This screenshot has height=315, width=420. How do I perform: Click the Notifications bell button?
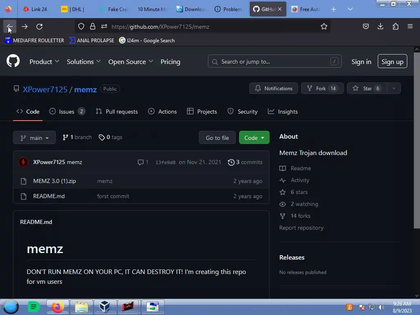[x=274, y=89]
